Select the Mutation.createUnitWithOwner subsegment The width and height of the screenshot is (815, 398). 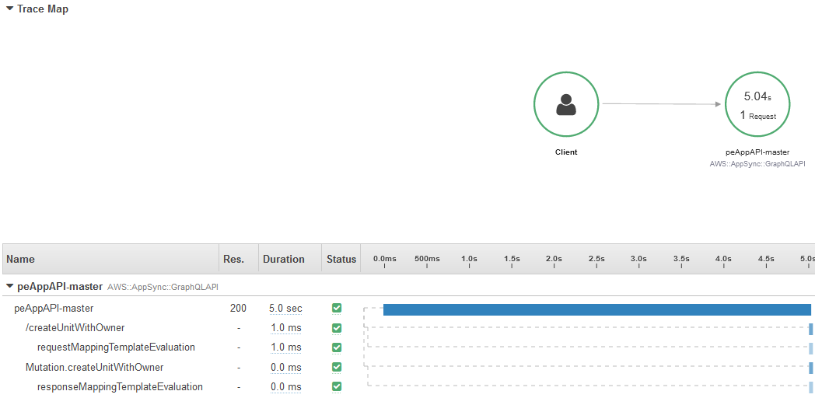pos(95,368)
